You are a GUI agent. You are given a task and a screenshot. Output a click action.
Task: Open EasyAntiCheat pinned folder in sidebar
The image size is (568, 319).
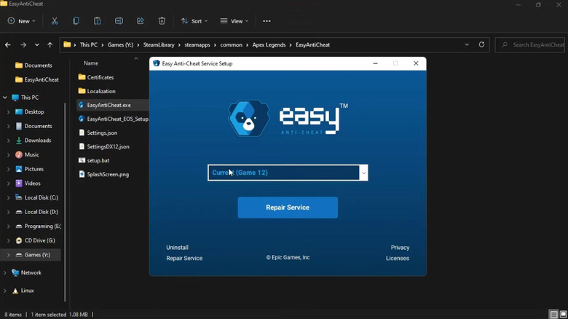[x=37, y=79]
